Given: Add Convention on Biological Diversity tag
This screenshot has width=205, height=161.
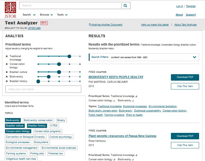Looking at the screenshot, I should click(x=25, y=137).
